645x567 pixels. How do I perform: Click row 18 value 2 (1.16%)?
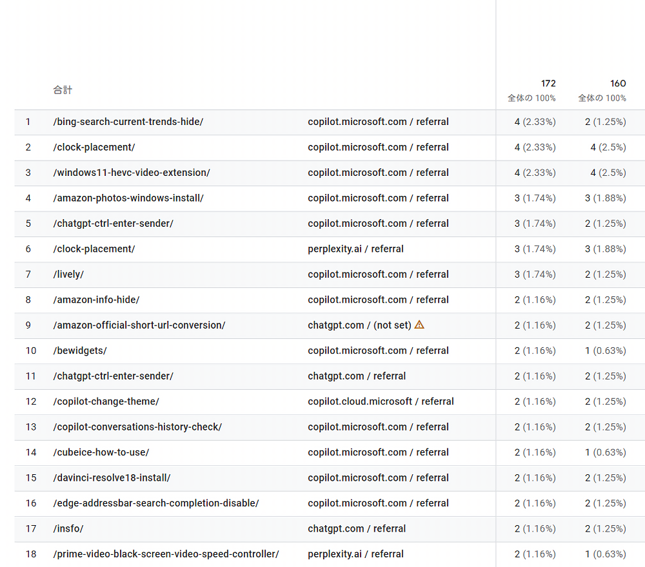coord(535,554)
